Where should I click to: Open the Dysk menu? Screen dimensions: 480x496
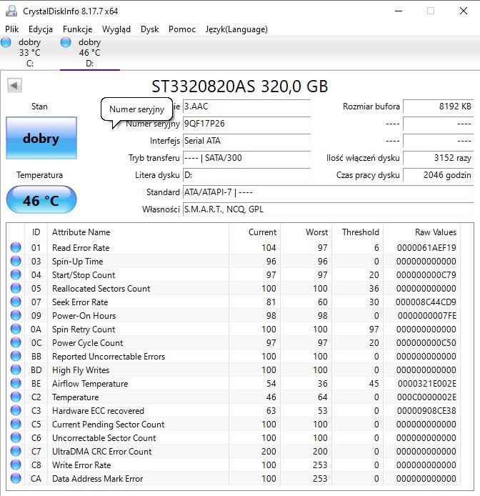149,29
